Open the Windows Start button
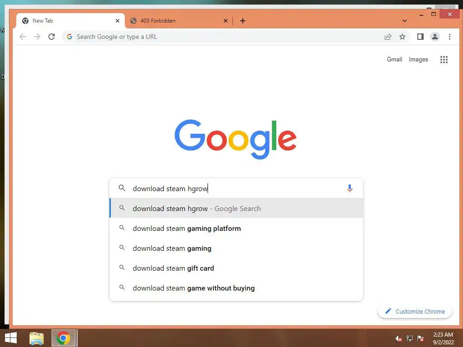The width and height of the screenshot is (463, 347). click(11, 338)
